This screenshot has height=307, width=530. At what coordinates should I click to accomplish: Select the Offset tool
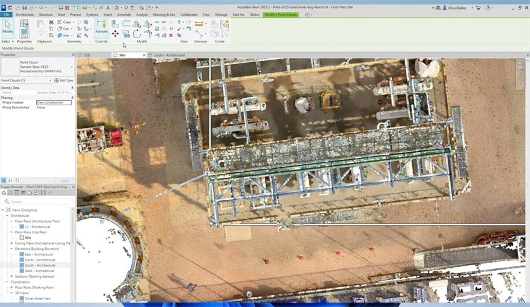coord(126,23)
